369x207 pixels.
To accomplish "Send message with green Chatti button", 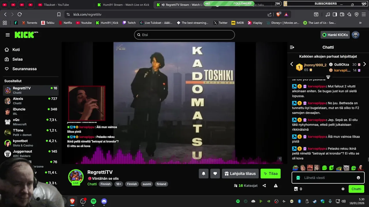I will [x=356, y=189].
